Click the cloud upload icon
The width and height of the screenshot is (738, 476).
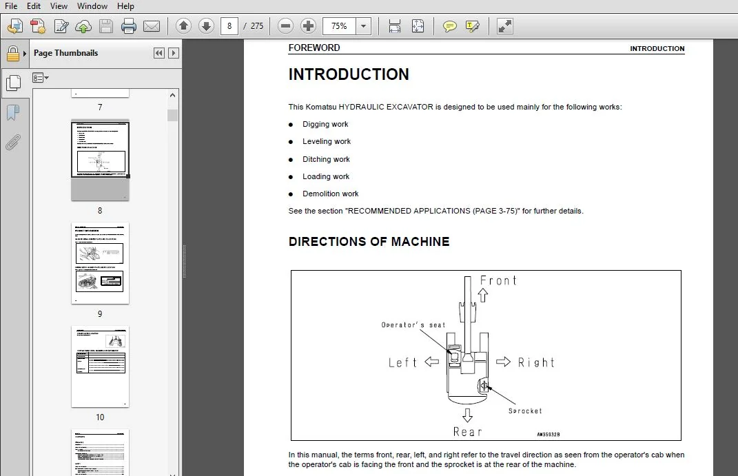click(x=83, y=26)
